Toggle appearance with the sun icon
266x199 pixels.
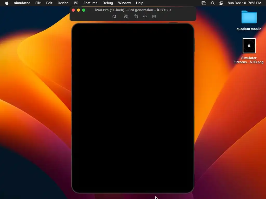point(145,16)
